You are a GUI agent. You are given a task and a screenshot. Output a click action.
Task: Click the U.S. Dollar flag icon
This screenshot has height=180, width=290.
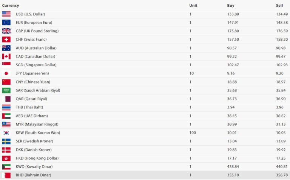click(6, 14)
